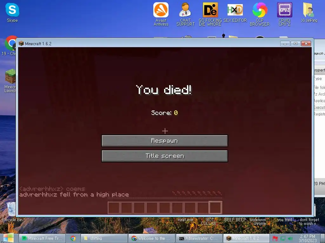
Task: Open the CHAT SUPPORT desktop icon
Action: click(185, 14)
